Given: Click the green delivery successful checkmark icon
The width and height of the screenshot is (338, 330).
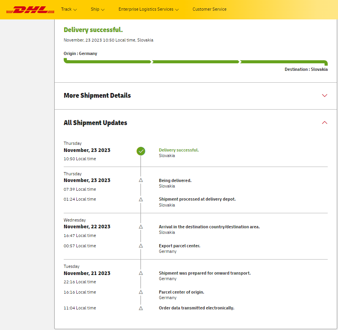Looking at the screenshot, I should (141, 151).
